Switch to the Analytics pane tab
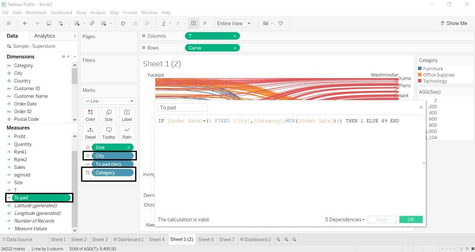 point(44,36)
